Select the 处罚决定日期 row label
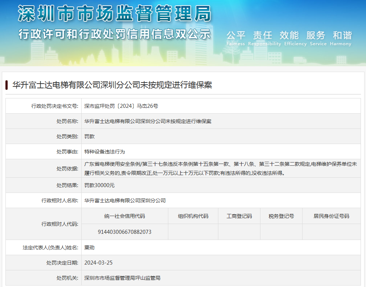This screenshot has height=287, width=366. pyautogui.click(x=62, y=263)
